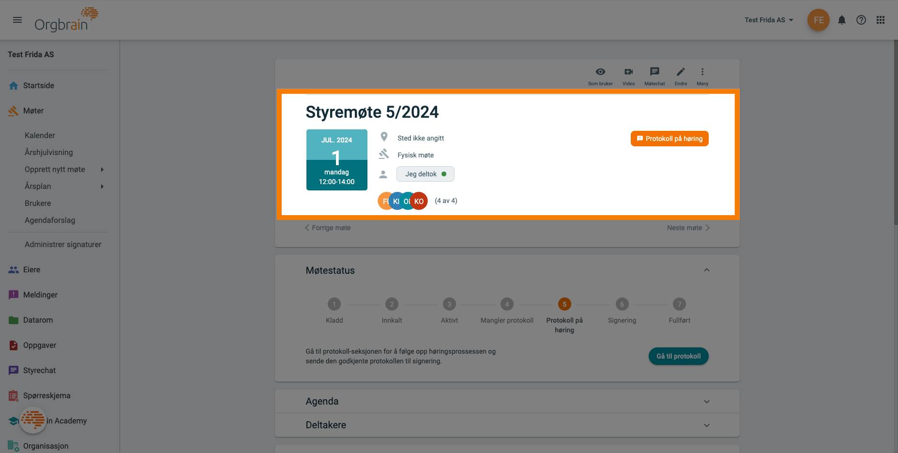Image resolution: width=898 pixels, height=453 pixels.
Task: Click the KI participant avatar
Action: point(396,201)
